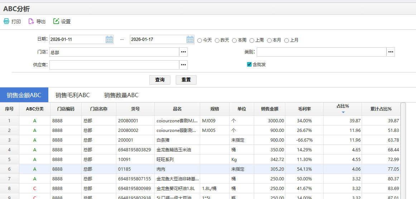Screen dimensions: 416x199
Task: Click the table's vertical scrollbar
Action: click(403, 151)
